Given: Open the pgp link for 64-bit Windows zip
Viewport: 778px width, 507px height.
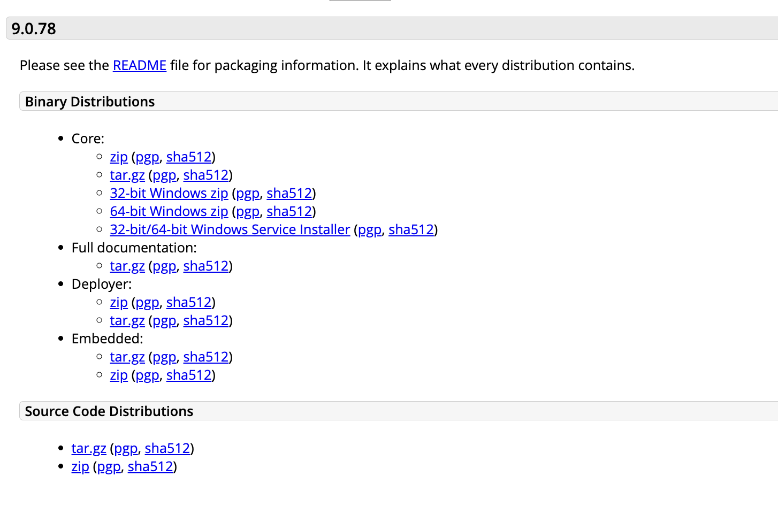Looking at the screenshot, I should [x=248, y=211].
